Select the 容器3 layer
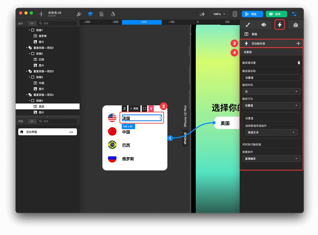Image resolution: width=318 pixels, height=235 pixels. (39, 77)
